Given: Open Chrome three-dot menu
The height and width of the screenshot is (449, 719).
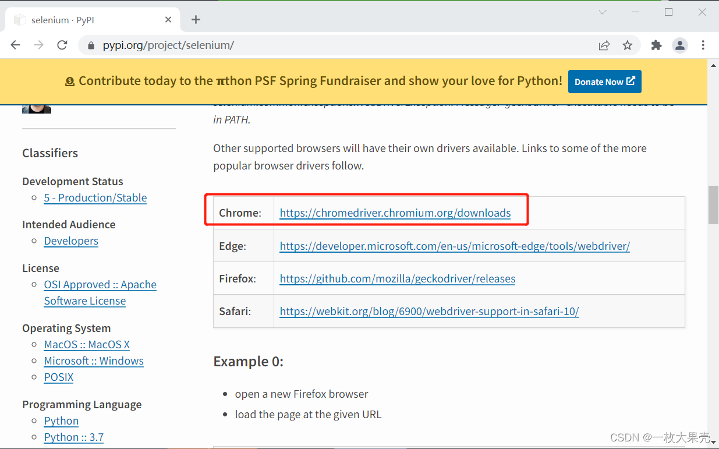Looking at the screenshot, I should click(703, 45).
